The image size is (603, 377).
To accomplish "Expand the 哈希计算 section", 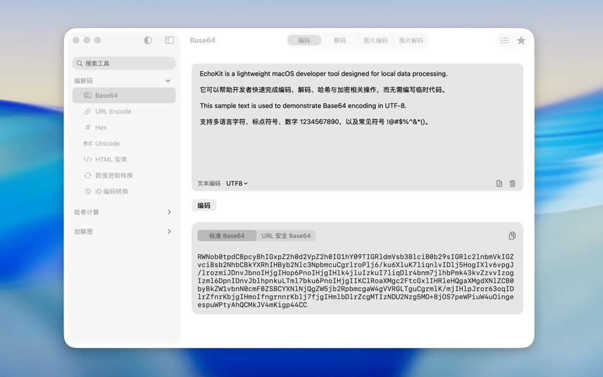I will pos(124,212).
